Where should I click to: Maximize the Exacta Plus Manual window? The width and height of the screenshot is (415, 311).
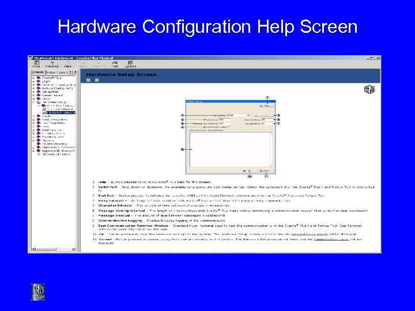coord(373,58)
